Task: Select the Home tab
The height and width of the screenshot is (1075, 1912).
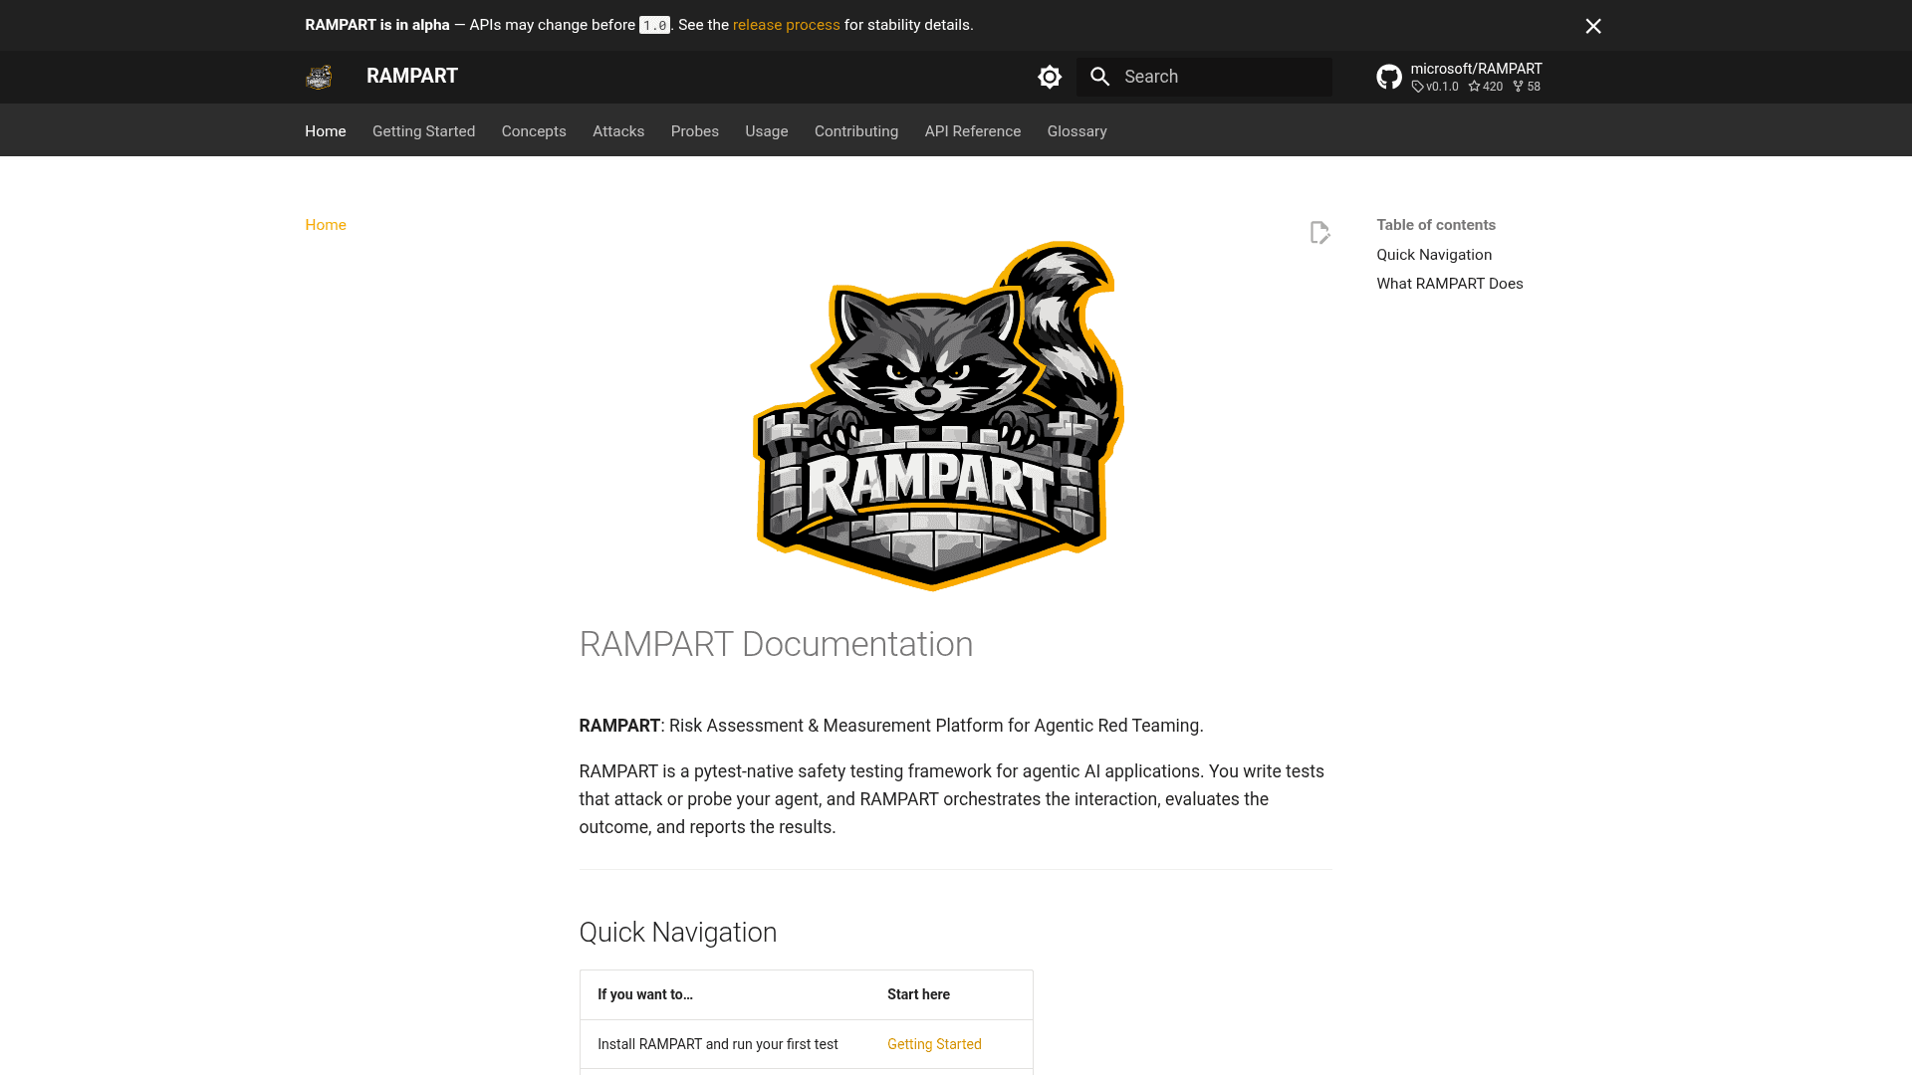Action: (326, 131)
